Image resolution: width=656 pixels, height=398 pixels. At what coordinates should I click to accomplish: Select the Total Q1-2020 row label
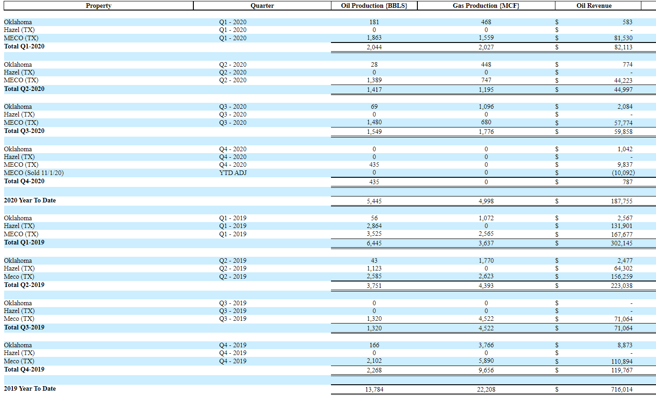point(24,46)
